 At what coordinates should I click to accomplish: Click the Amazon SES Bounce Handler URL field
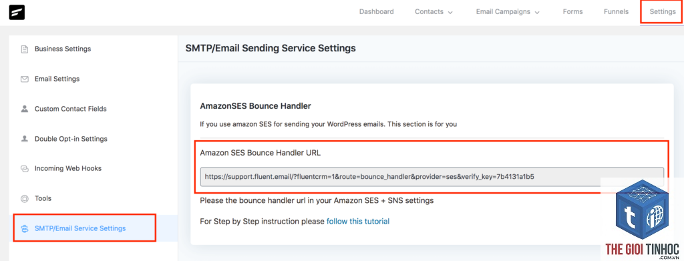click(x=432, y=177)
